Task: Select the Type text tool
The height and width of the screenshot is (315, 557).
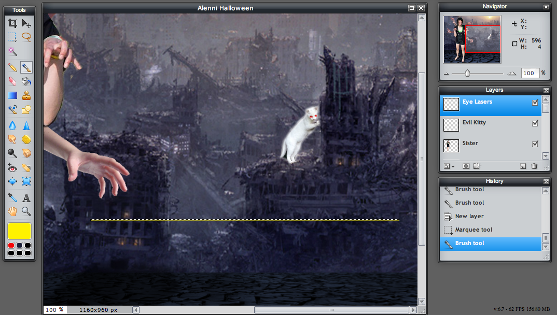Action: coord(26,197)
